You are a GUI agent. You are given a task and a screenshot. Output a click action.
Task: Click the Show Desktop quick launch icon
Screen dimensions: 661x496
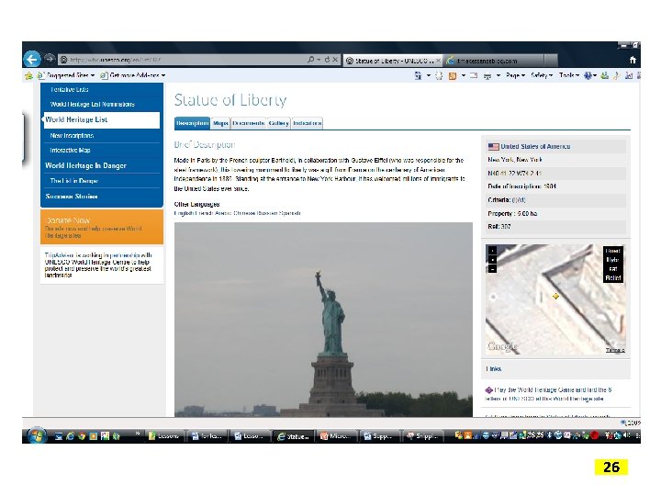pos(59,436)
